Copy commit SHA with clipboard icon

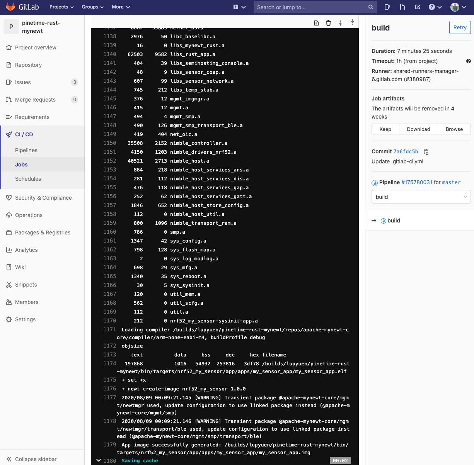tap(426, 152)
